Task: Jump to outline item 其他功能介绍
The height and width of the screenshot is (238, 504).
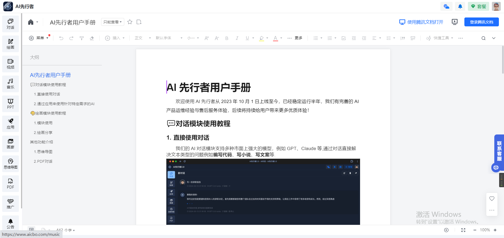Action: (x=42, y=142)
